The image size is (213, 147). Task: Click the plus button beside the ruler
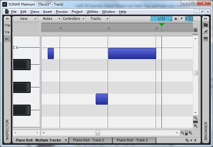pyautogui.click(x=195, y=30)
